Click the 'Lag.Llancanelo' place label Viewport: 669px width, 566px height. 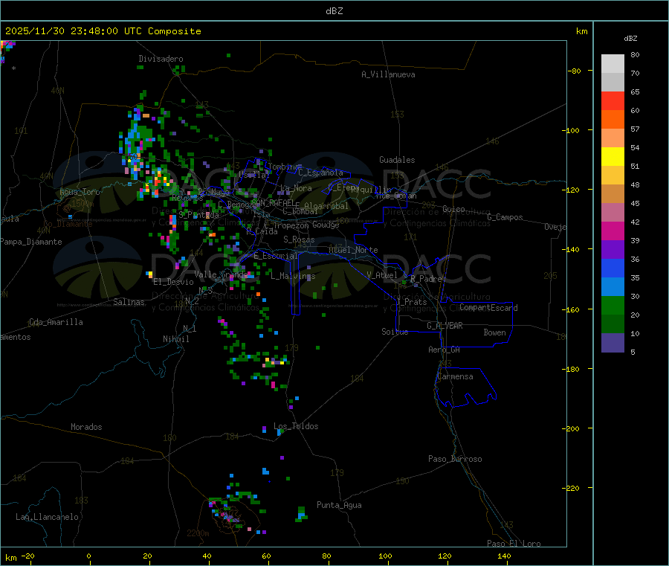point(48,517)
